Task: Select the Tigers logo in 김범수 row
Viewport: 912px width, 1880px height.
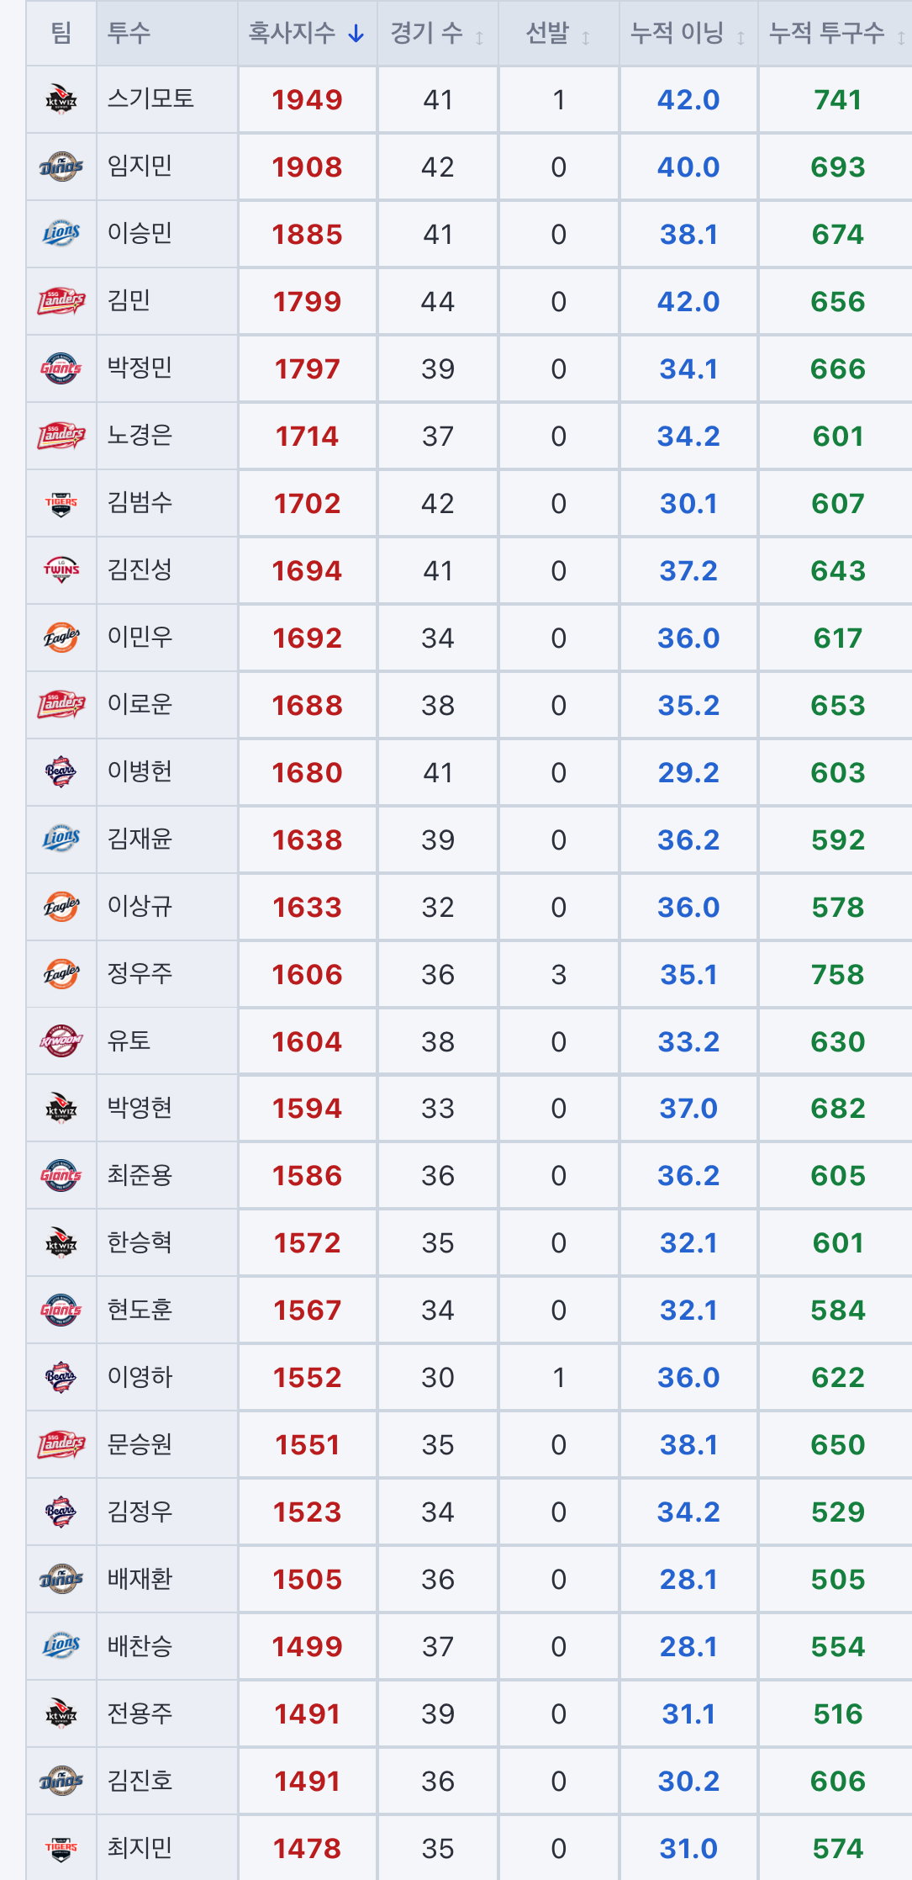Action: tap(61, 503)
